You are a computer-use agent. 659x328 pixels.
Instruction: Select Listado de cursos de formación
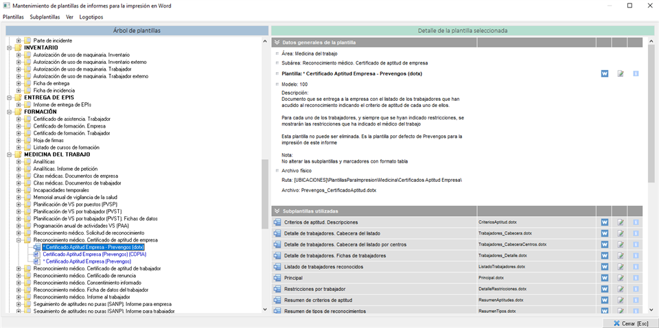(66, 148)
